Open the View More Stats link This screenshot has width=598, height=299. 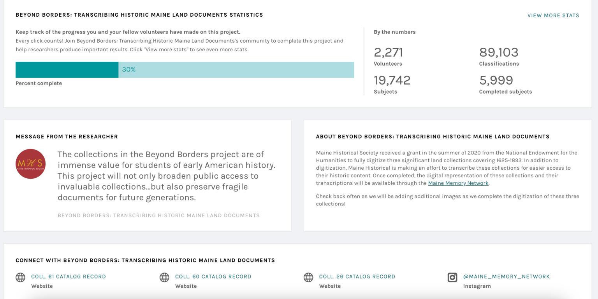pyautogui.click(x=553, y=16)
